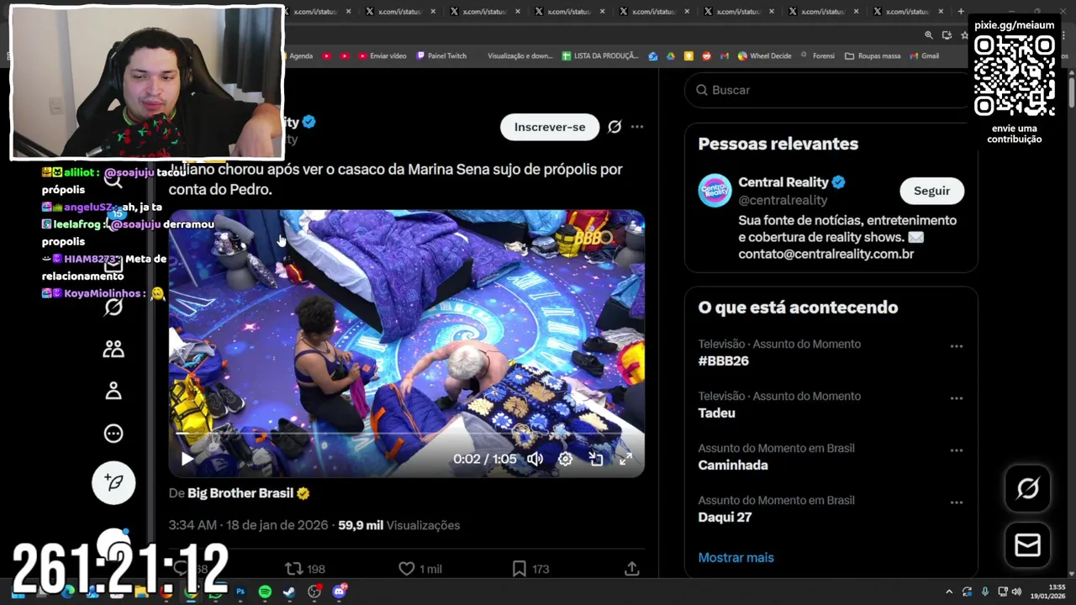Viewport: 1076px width, 605px height.
Task: Open the Central Reality profile avatar
Action: point(715,190)
